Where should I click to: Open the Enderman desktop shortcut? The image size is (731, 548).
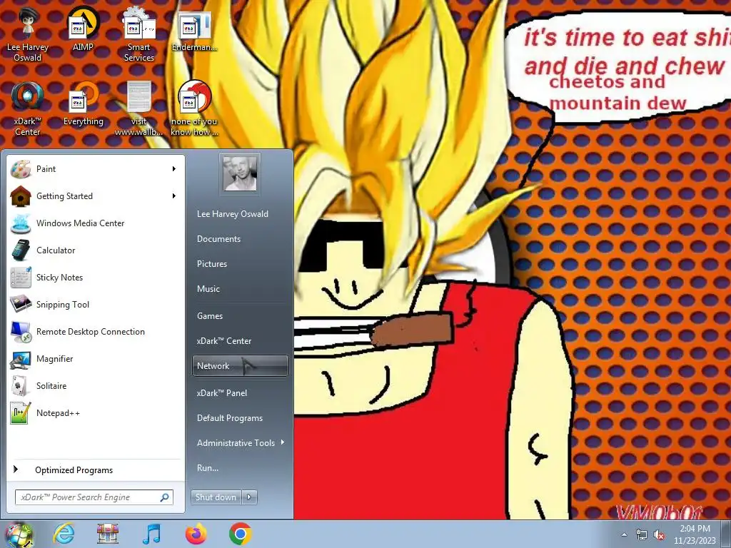194,31
